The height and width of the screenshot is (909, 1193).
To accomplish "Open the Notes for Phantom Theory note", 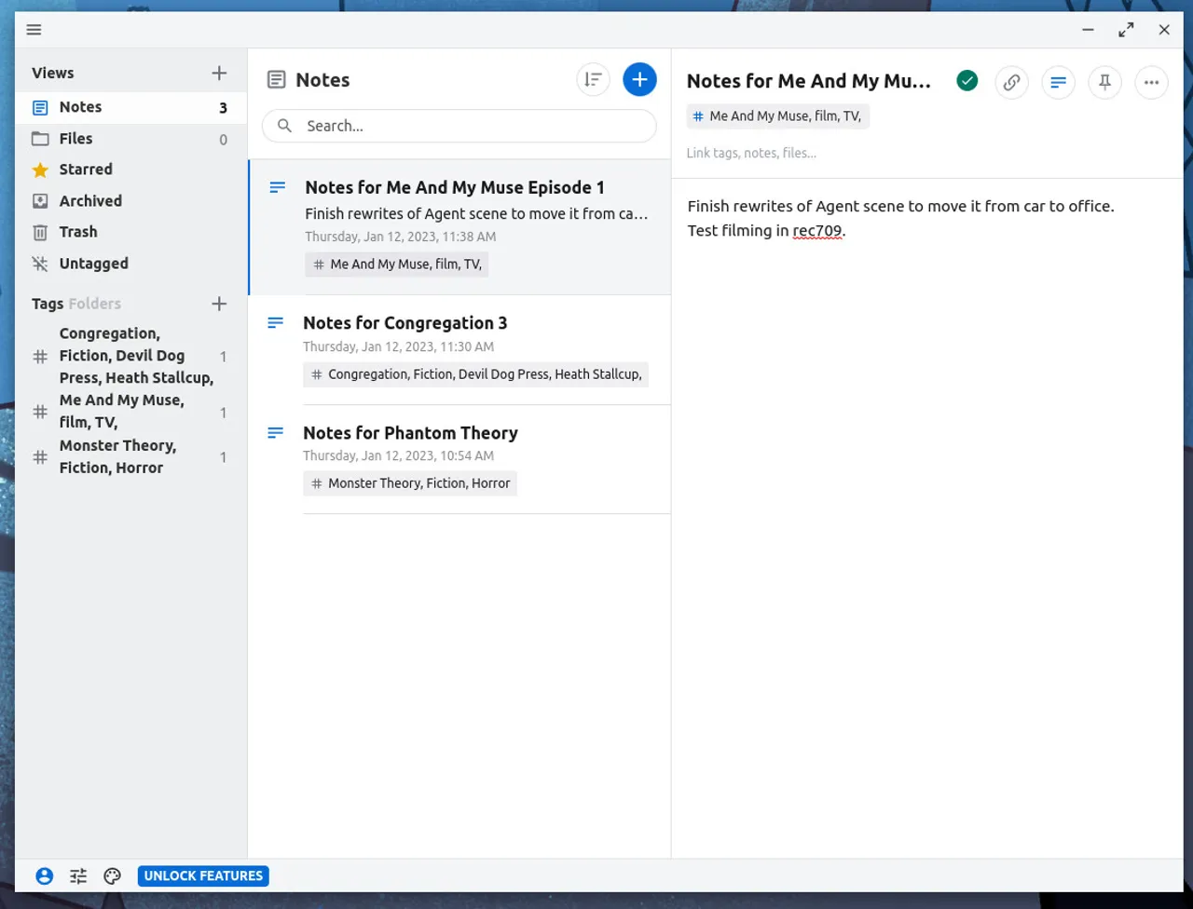I will [410, 433].
